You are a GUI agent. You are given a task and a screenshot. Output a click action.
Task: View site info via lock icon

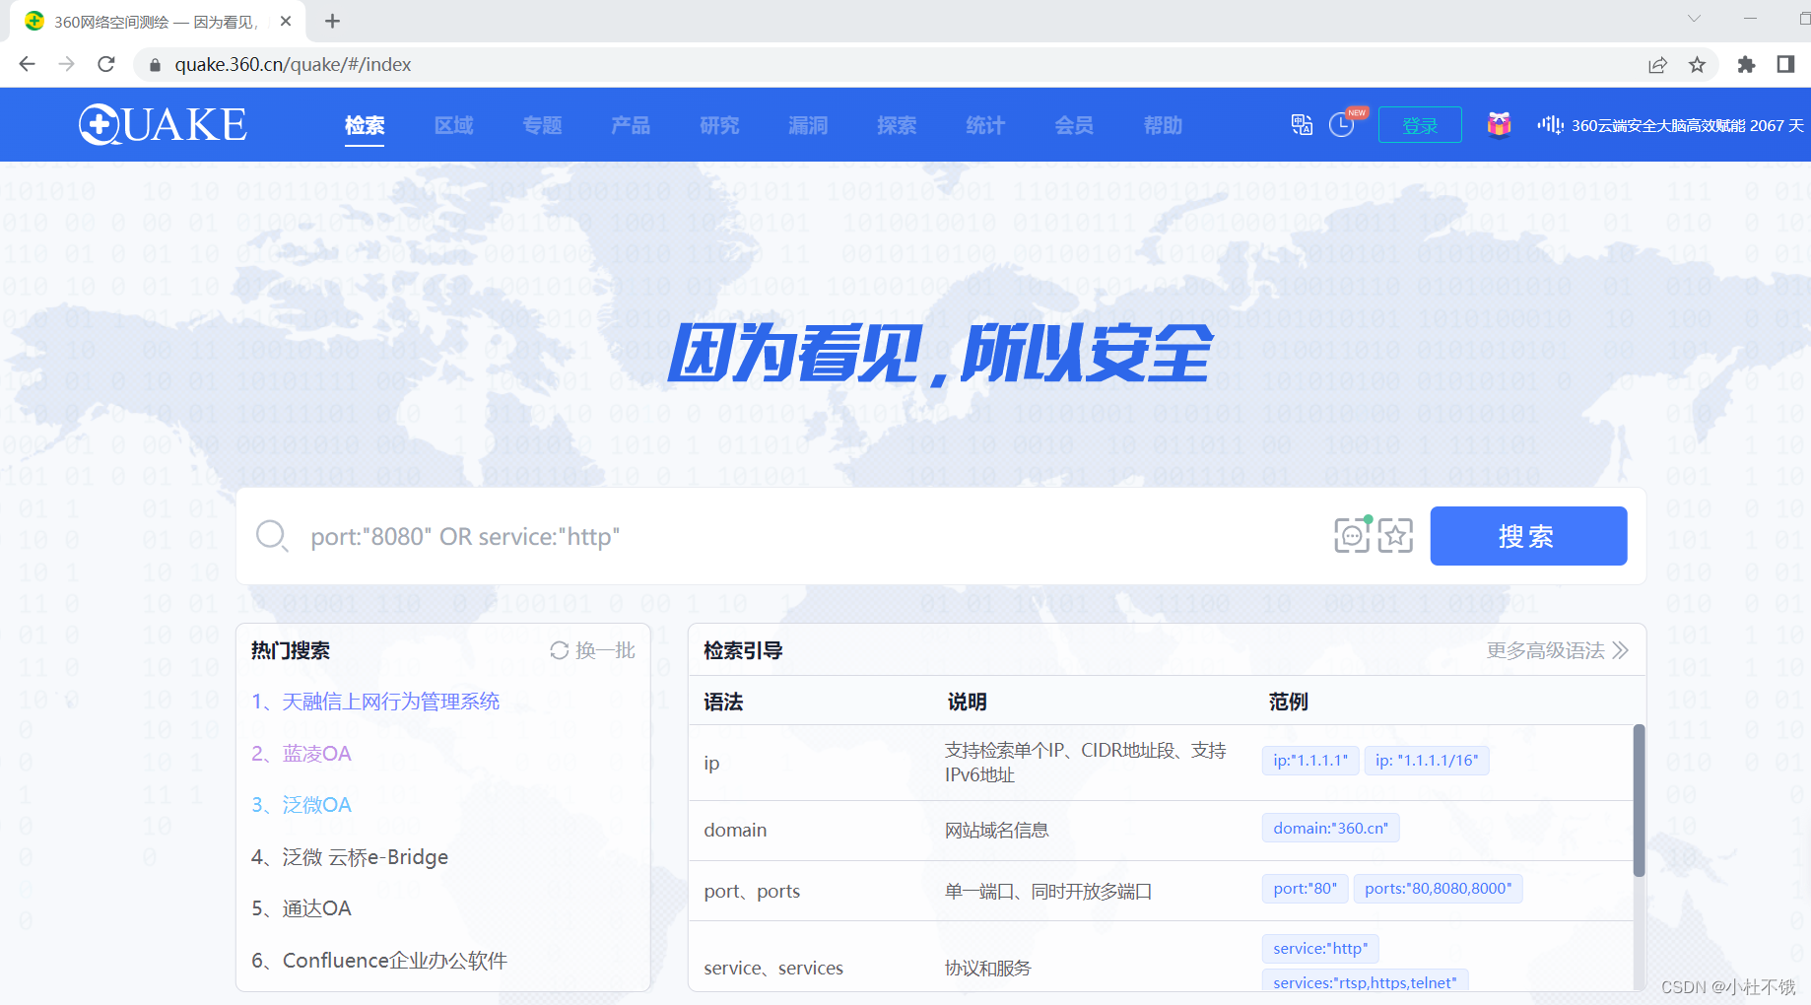point(155,65)
